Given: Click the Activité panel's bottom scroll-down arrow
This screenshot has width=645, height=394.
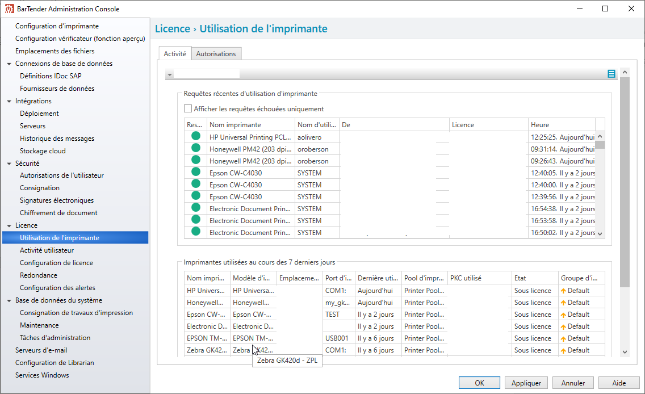Looking at the screenshot, I should click(x=625, y=352).
